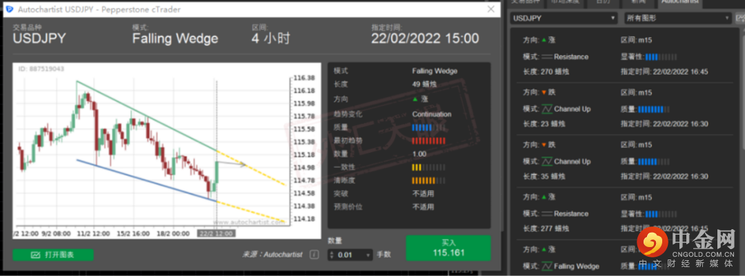Click the Resistance icon in the 270 蜡烛 entry
Image resolution: width=745 pixels, height=276 pixels.
547,57
